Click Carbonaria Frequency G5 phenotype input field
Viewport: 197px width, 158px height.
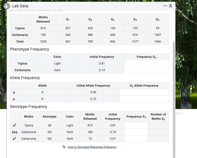[x=146, y=70]
